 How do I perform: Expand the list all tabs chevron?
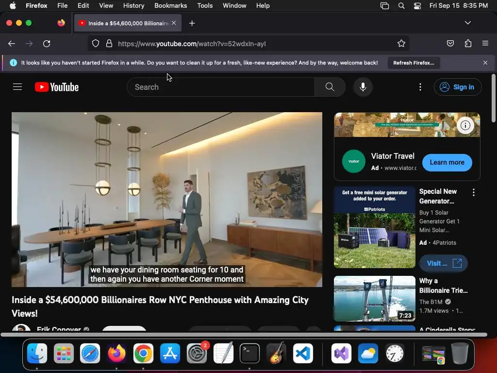pos(468,23)
